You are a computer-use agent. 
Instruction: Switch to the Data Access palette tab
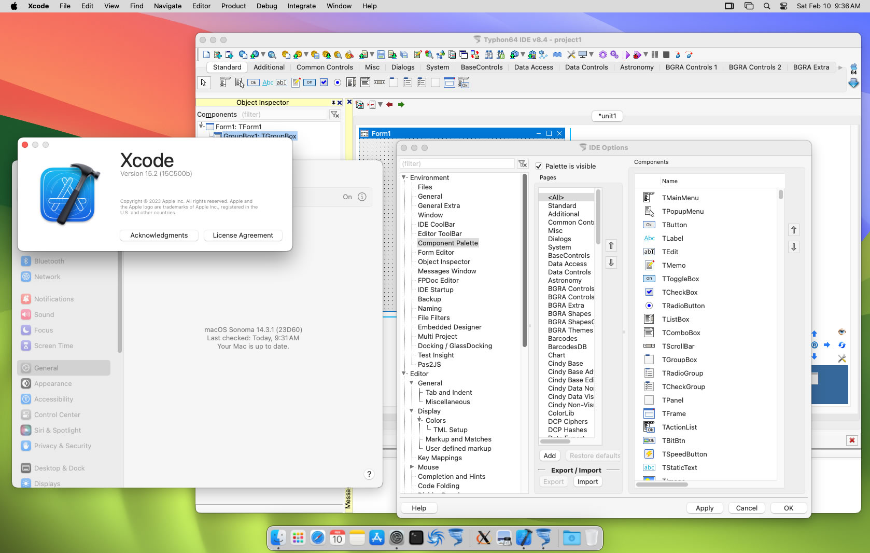click(534, 67)
